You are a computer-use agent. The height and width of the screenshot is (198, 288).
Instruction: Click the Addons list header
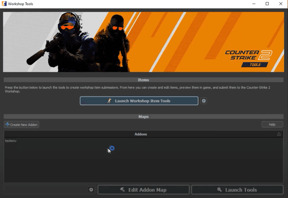click(x=140, y=134)
